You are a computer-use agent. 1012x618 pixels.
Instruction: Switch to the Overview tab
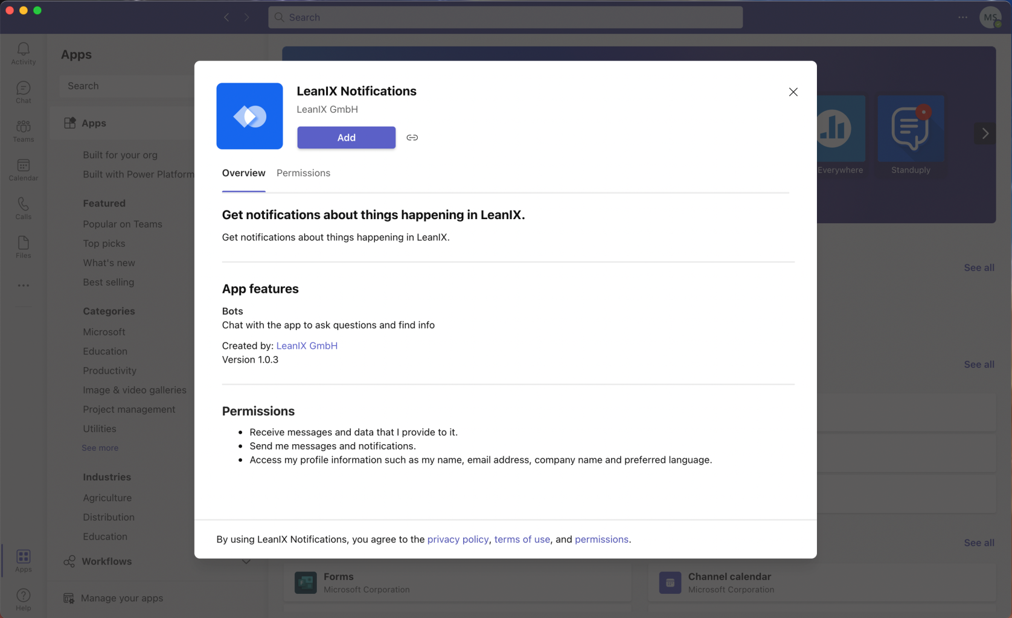tap(243, 173)
